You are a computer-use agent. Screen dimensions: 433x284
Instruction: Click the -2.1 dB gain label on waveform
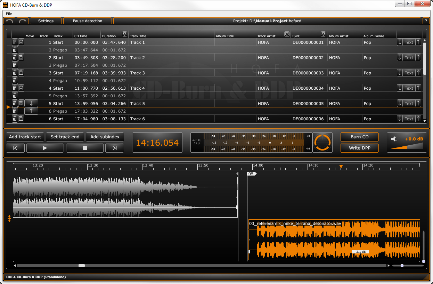coord(360,252)
